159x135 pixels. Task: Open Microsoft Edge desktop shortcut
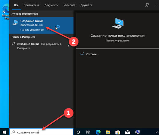[x=6, y=12]
